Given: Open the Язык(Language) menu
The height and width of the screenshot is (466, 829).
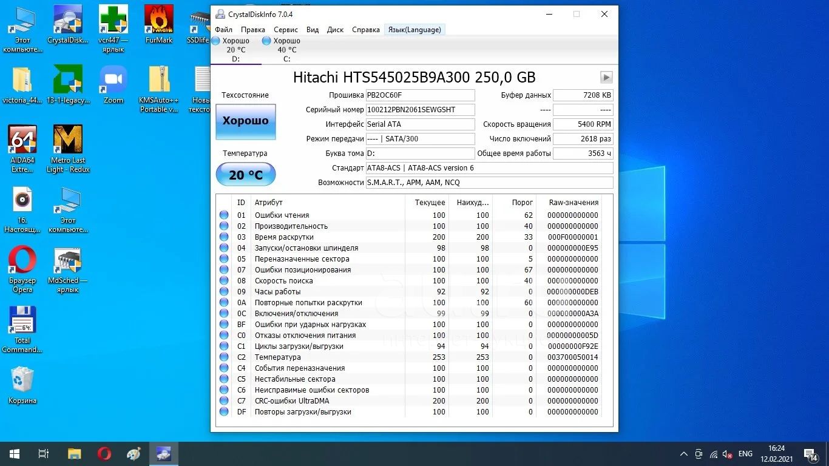Looking at the screenshot, I should (414, 29).
